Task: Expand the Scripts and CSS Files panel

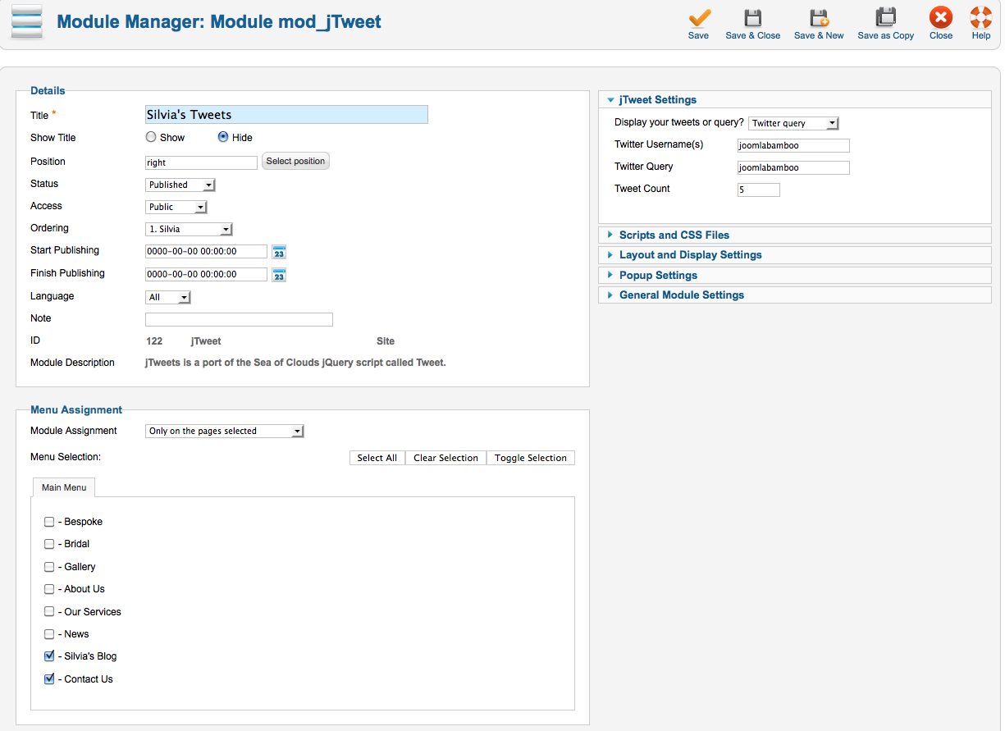Action: coord(794,235)
